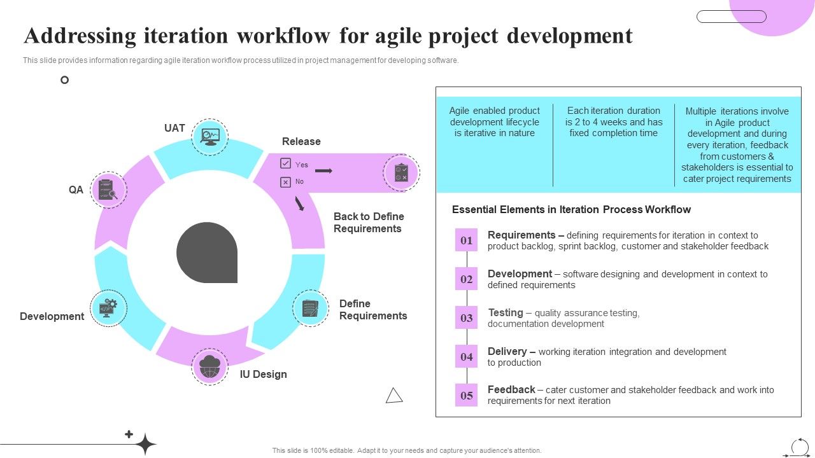Click the 'Define Requirements' label near document icon
This screenshot has width=815, height=458.
[373, 310]
